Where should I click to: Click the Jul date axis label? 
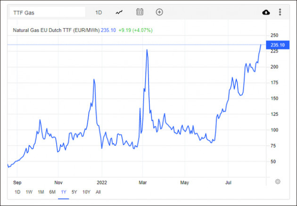228,182
